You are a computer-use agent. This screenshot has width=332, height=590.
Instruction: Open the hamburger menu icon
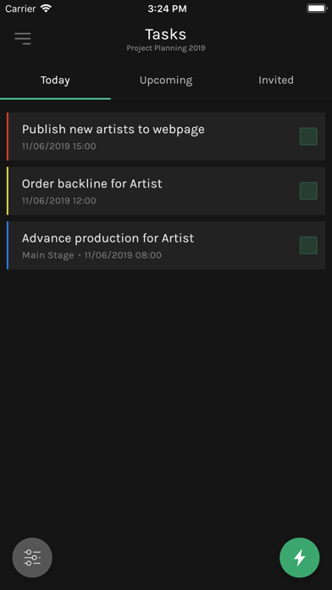click(23, 38)
